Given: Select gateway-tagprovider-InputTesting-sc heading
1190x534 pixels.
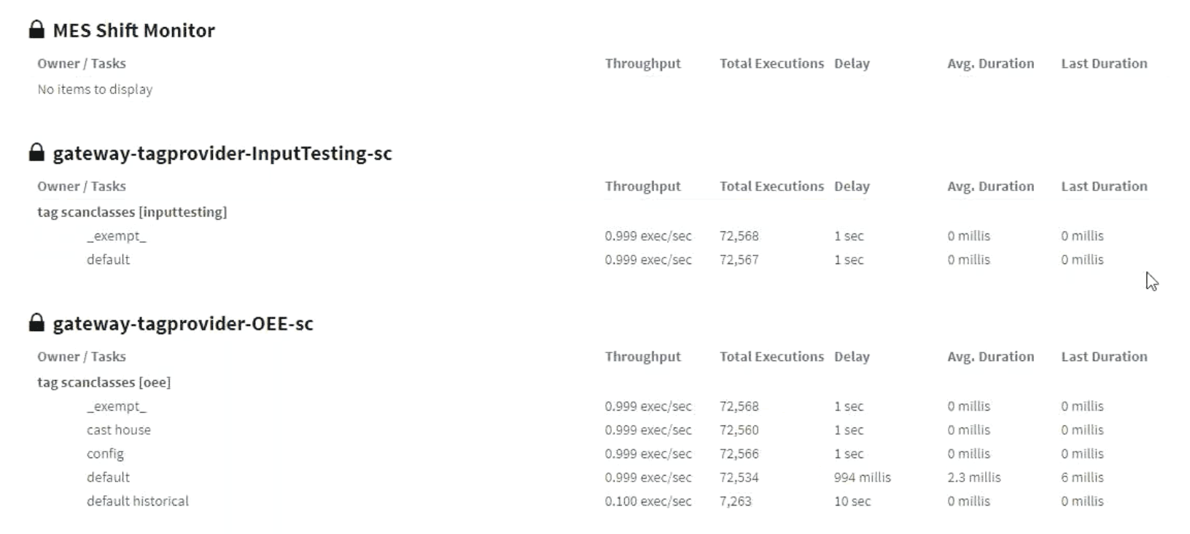Looking at the screenshot, I should [x=222, y=153].
